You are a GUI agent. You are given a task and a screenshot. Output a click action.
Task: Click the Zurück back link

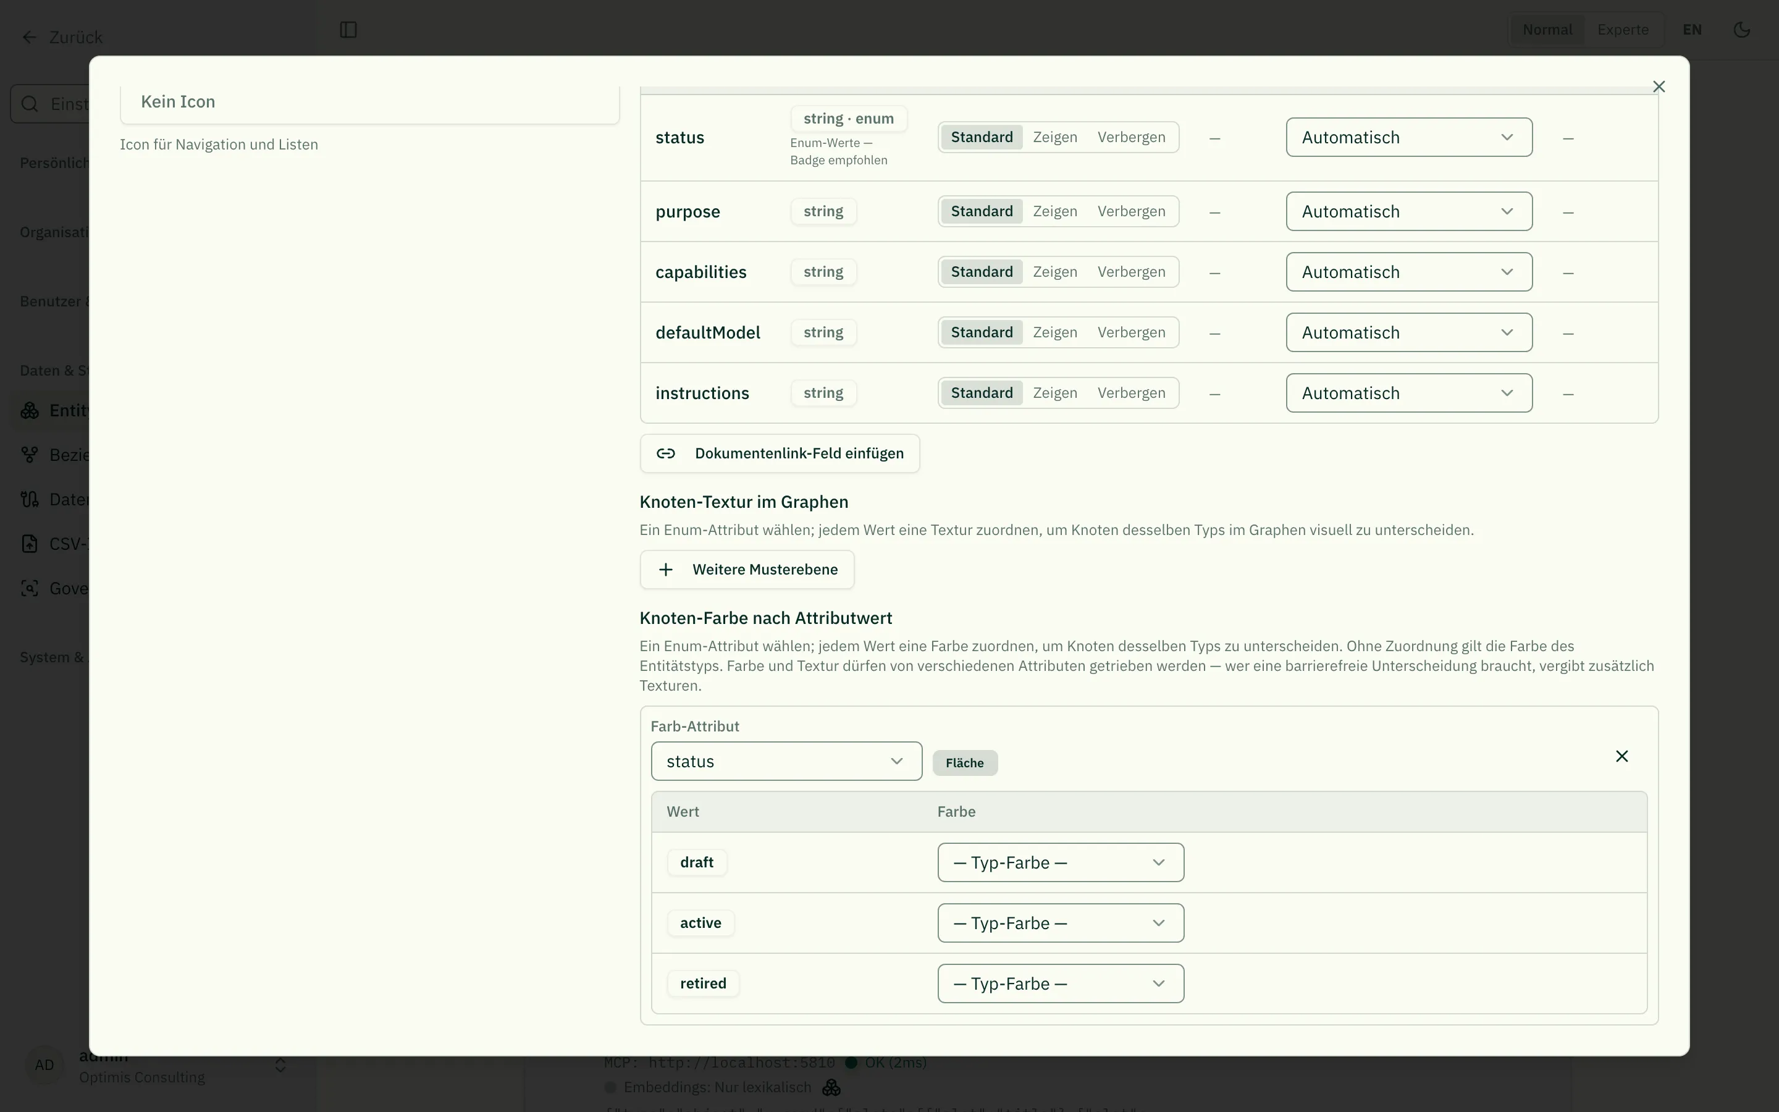coord(62,37)
